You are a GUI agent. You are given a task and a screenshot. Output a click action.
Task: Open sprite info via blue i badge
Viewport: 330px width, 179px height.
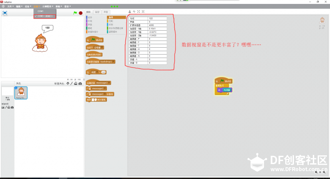[x=16, y=88]
